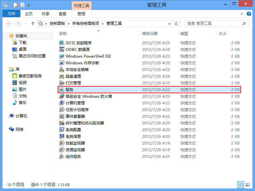The width and height of the screenshot is (255, 191).
Task: Open 爱奇艺影视库 library
Action: point(30,76)
